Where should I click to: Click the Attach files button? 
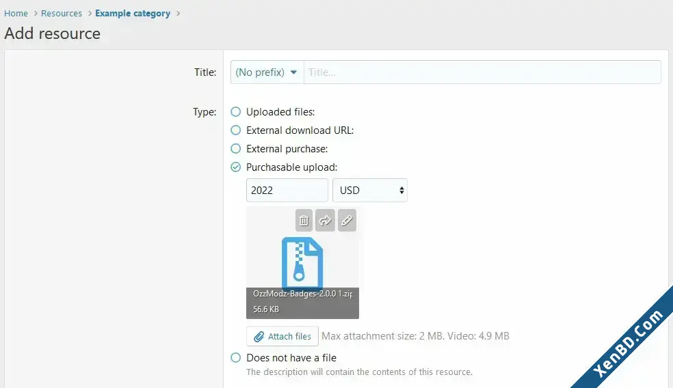point(282,336)
